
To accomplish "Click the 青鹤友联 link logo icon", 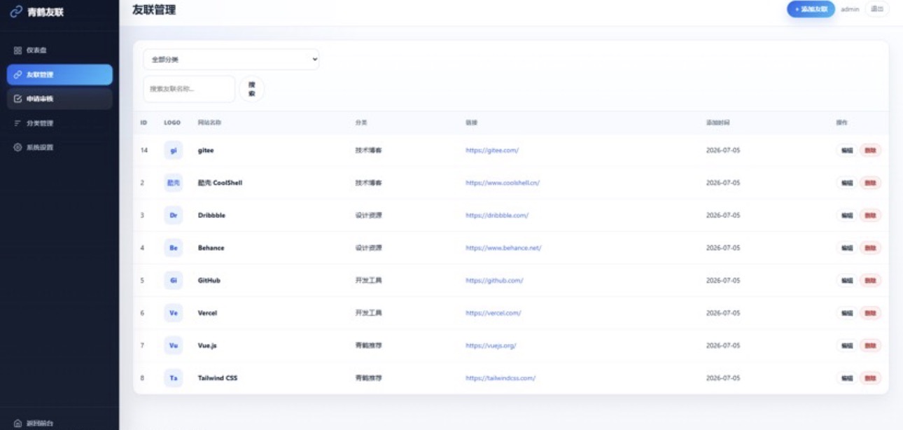I will point(16,12).
